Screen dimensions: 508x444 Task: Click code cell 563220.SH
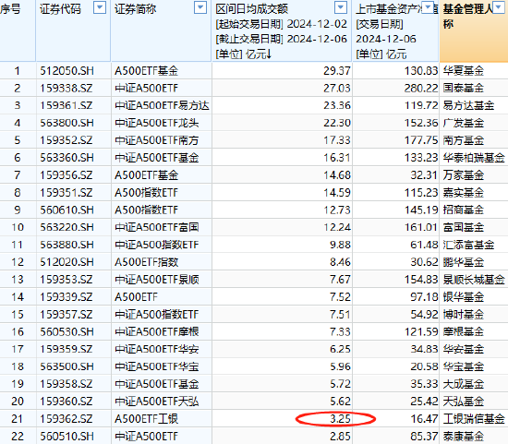67,227
